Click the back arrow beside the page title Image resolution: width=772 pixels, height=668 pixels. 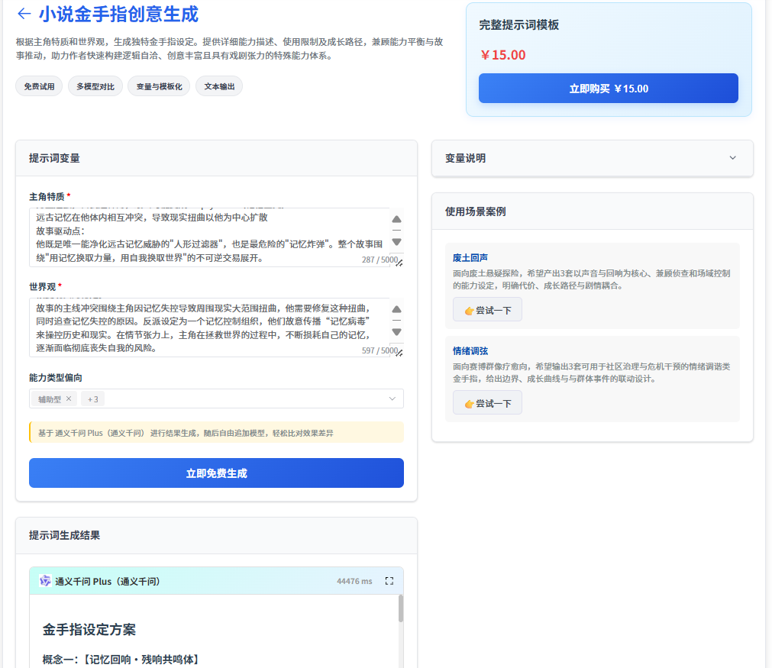24,14
